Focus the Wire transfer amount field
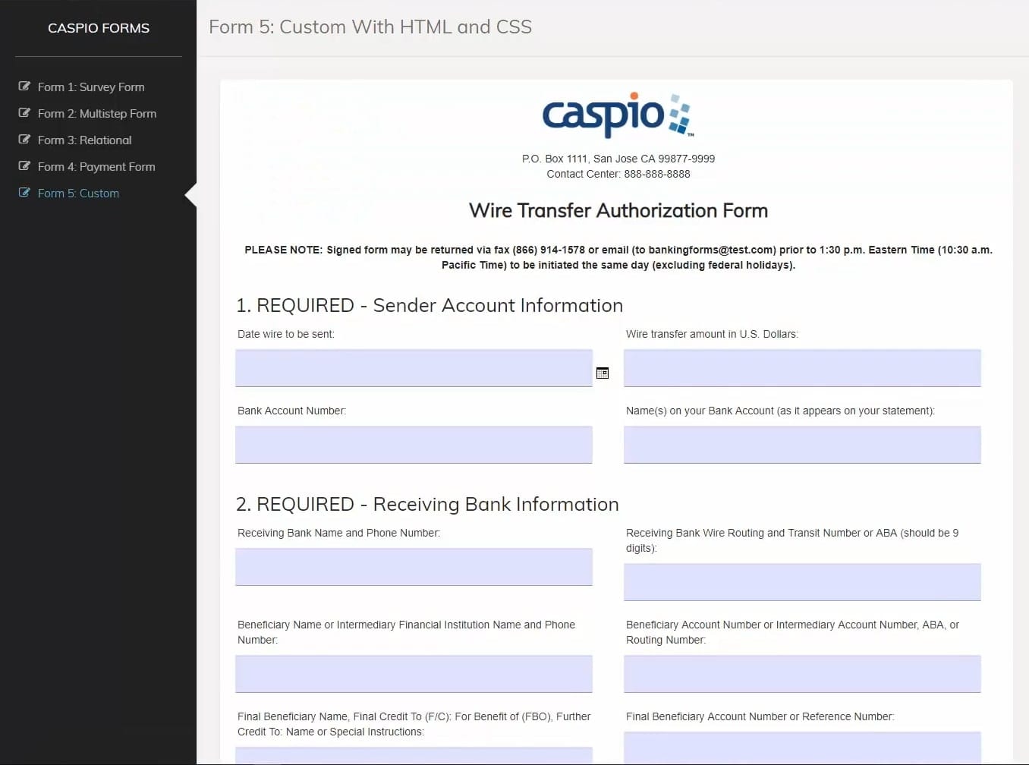1029x765 pixels. [x=802, y=368]
